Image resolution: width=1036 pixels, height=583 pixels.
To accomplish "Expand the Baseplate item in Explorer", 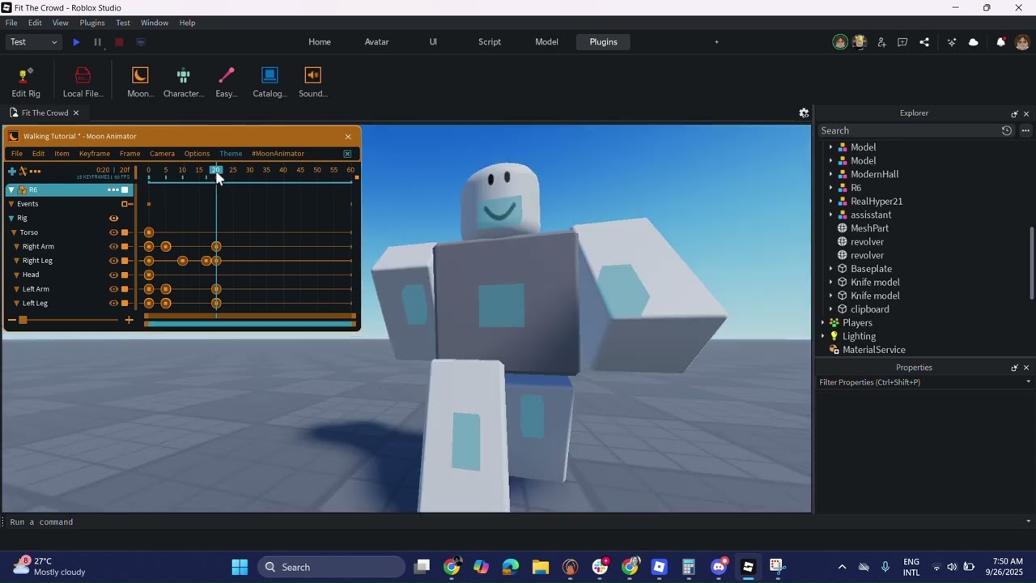I will pyautogui.click(x=830, y=269).
